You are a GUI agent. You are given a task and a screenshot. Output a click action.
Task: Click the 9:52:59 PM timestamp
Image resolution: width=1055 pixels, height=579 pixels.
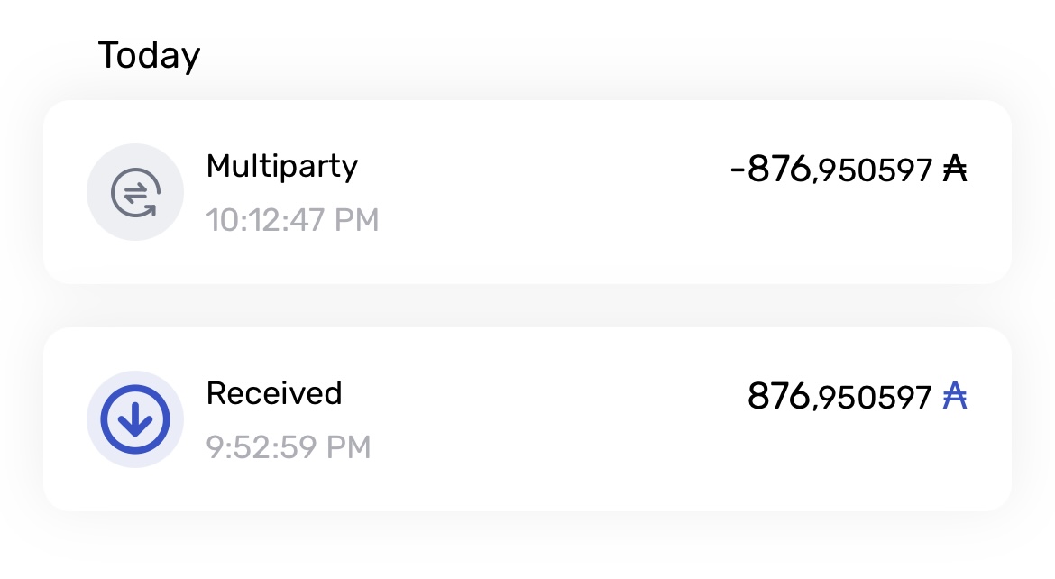pos(289,447)
